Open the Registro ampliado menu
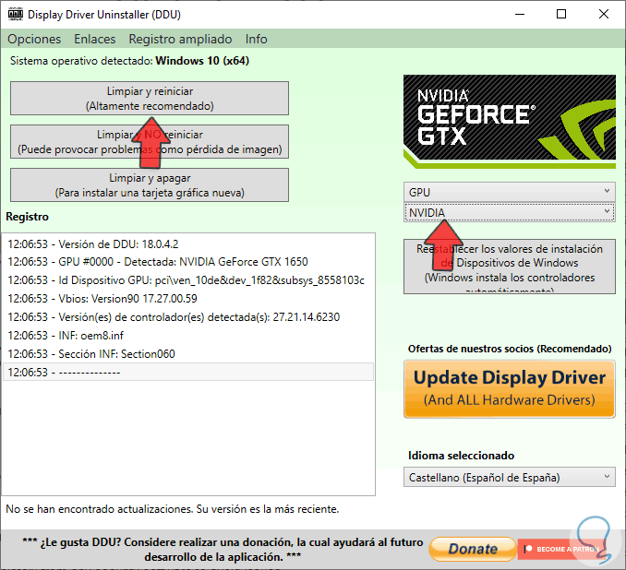The height and width of the screenshot is (570, 626). (x=180, y=39)
